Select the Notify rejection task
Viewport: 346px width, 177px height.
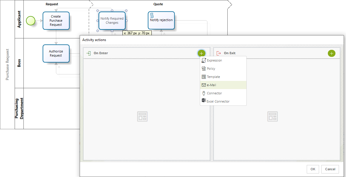(x=161, y=20)
